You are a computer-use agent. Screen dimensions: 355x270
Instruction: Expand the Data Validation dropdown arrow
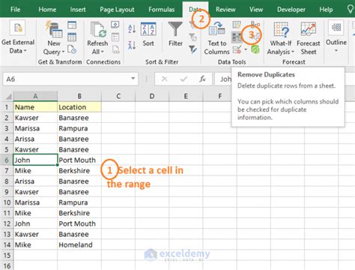(246, 49)
